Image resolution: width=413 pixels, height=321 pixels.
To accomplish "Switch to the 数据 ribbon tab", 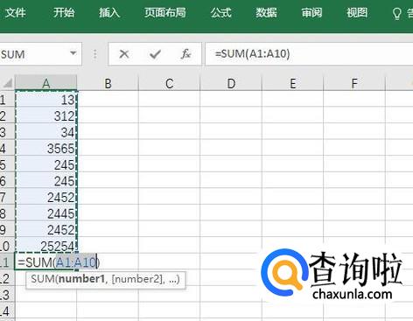I will tap(266, 13).
